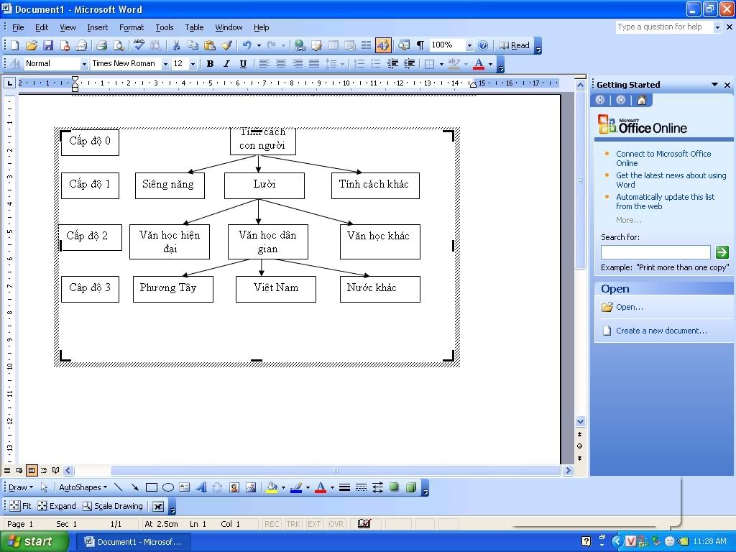736x552 pixels.
Task: Open the Table menu
Action: 194,27
